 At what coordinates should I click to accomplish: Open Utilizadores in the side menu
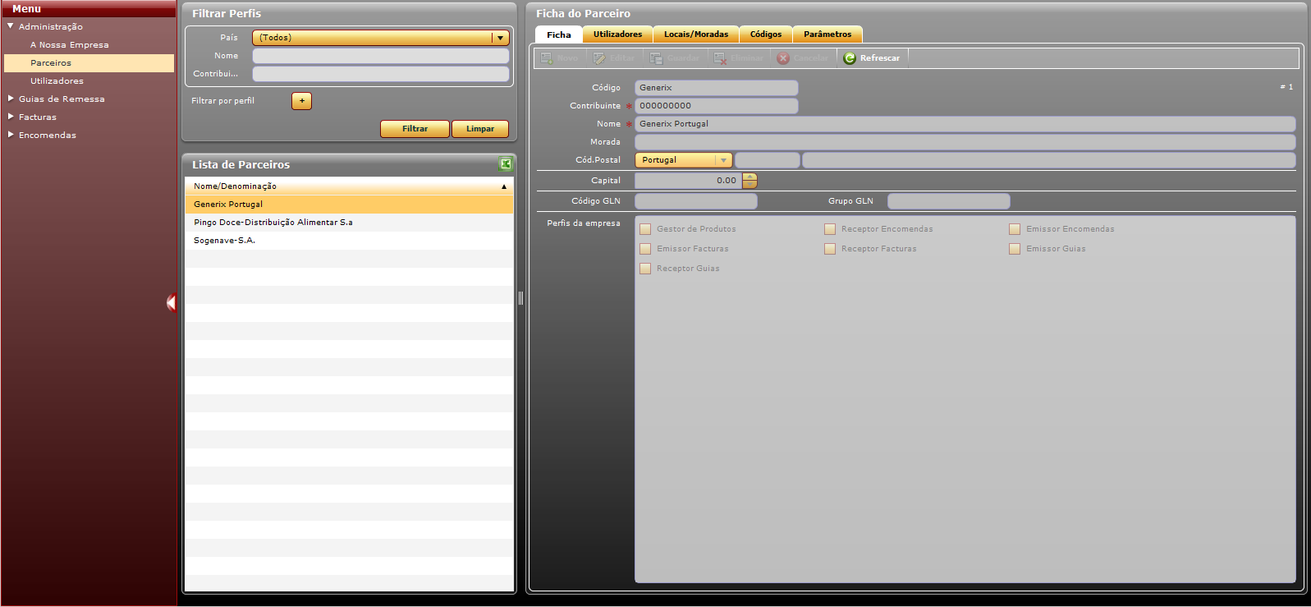coord(89,81)
